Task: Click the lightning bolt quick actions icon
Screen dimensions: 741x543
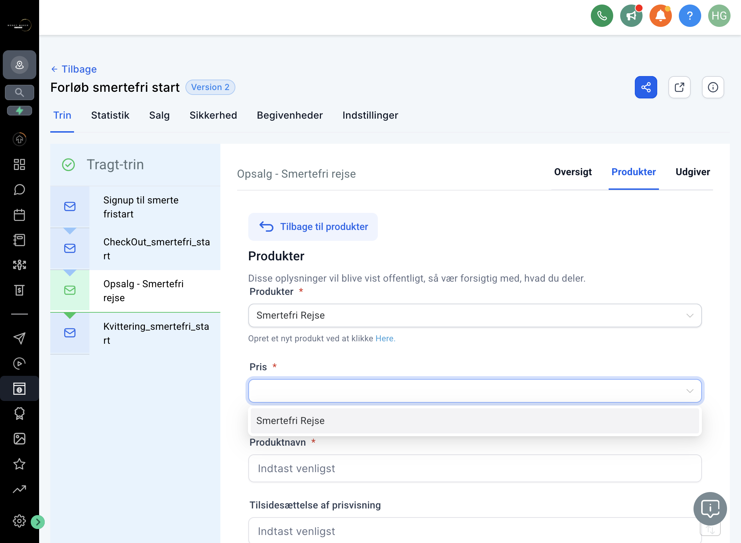Action: pyautogui.click(x=20, y=111)
